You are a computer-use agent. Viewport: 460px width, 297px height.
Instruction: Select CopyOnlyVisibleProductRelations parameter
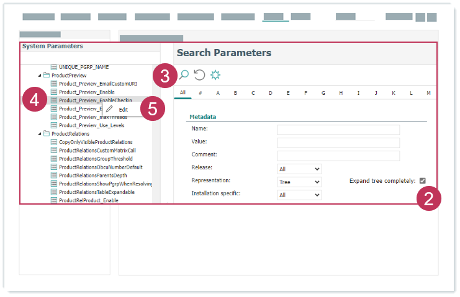[96, 142]
